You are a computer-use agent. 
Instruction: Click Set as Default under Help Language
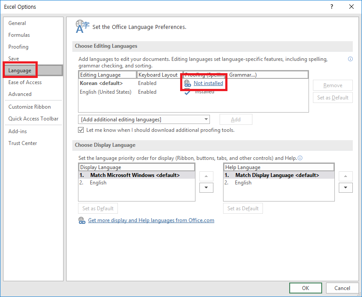pyautogui.click(x=243, y=208)
